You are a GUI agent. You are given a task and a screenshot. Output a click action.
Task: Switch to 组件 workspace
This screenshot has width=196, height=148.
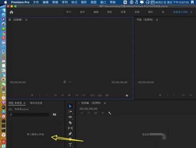tap(82, 12)
